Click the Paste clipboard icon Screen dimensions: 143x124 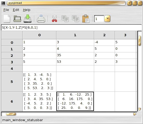(x=86, y=19)
